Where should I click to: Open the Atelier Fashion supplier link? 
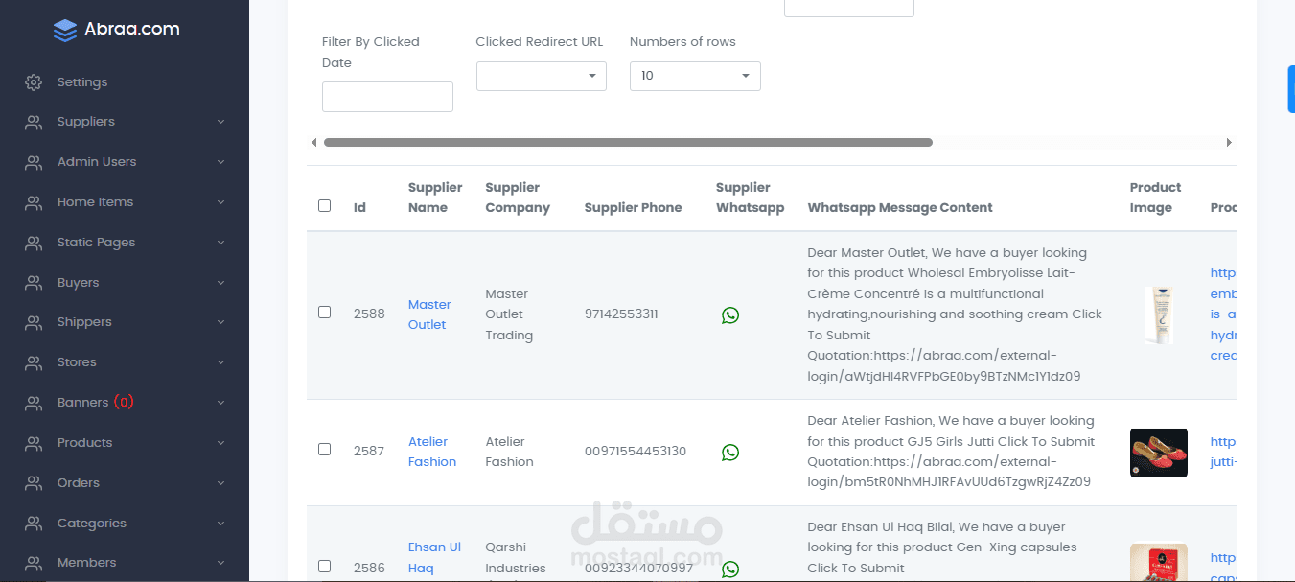pyautogui.click(x=431, y=452)
